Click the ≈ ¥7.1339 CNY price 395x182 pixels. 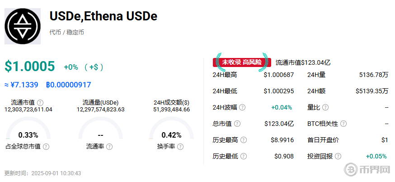[21, 84]
